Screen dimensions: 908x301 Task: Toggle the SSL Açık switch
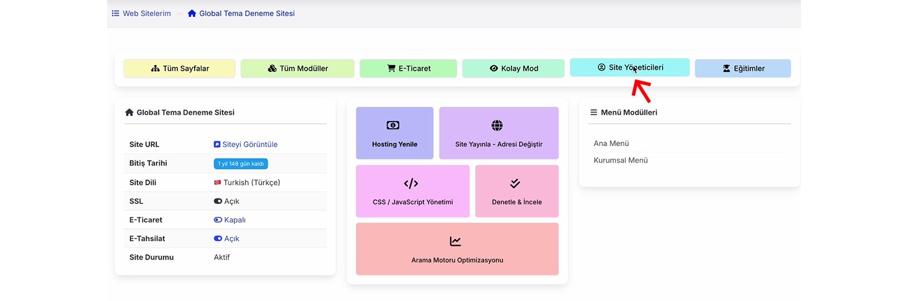[218, 201]
